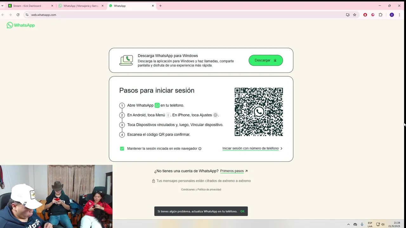Click the iPhone Ajustes gear icon in step 2

pos(215,115)
